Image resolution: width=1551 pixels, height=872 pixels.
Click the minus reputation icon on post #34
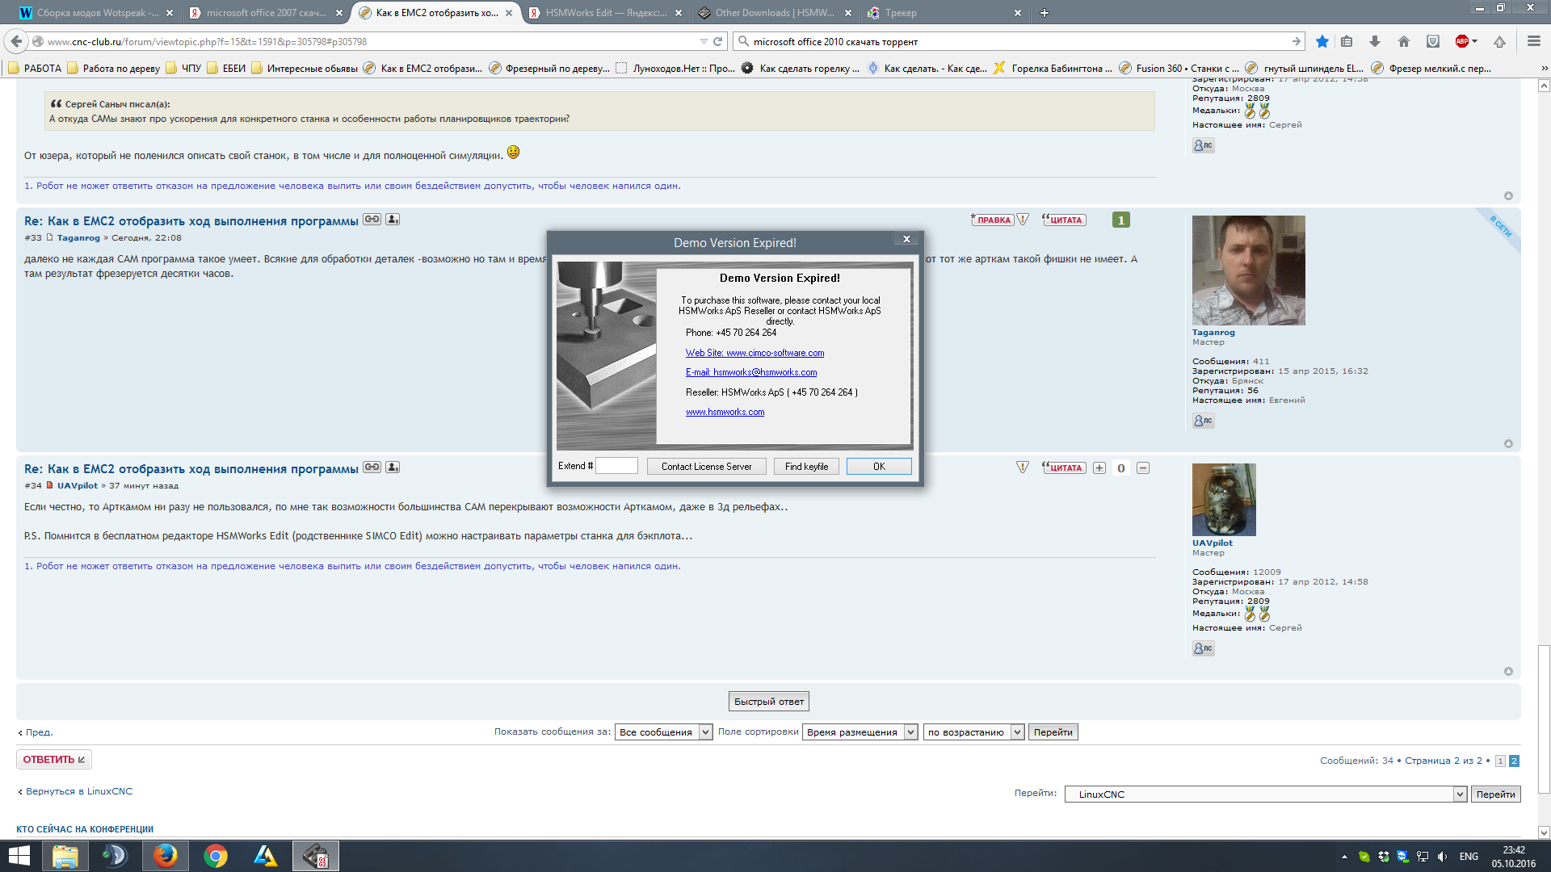[1143, 468]
